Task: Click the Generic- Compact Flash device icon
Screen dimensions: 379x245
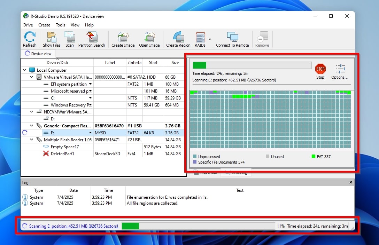Action: click(x=39, y=126)
